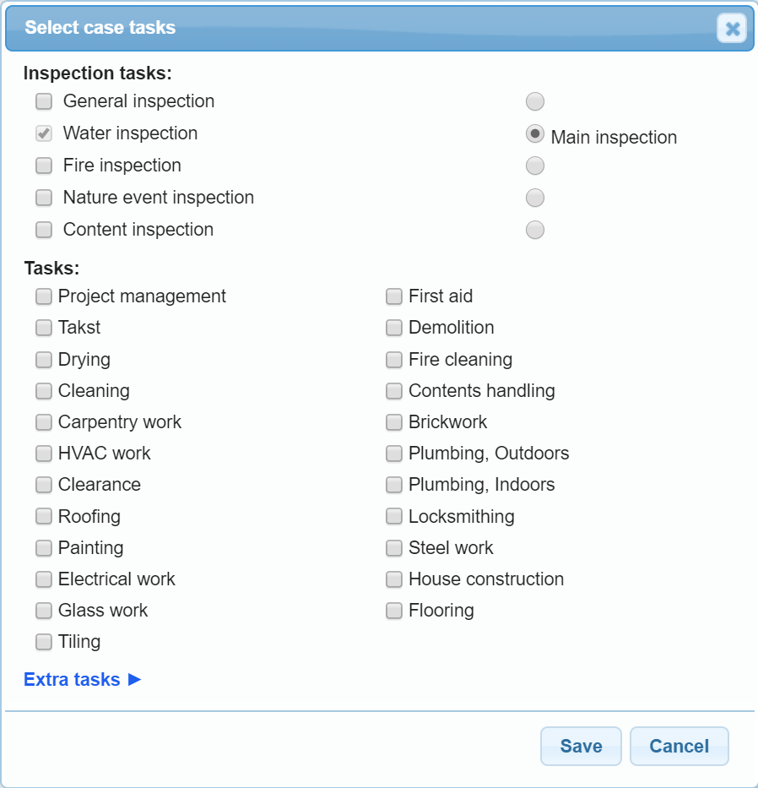Viewport: 758px width, 788px height.
Task: Click the Save button
Action: 581,746
